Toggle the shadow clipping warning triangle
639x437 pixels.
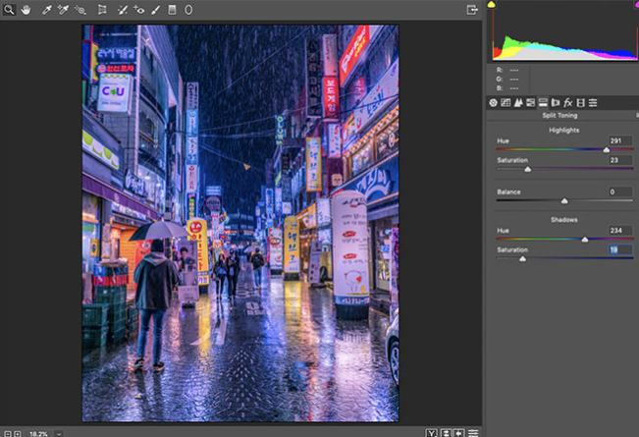coord(492,4)
